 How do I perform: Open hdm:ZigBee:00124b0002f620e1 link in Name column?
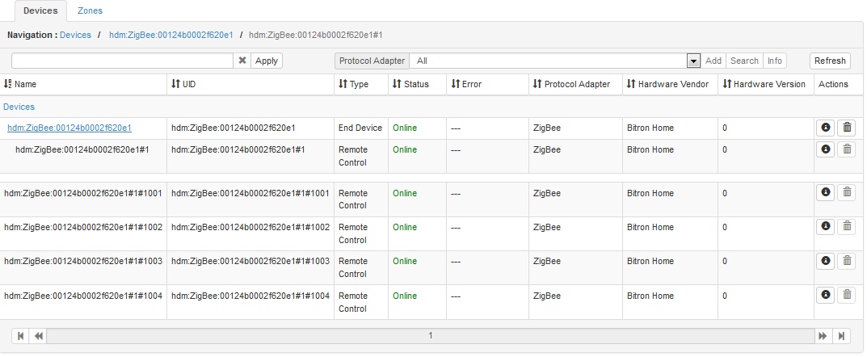(69, 128)
